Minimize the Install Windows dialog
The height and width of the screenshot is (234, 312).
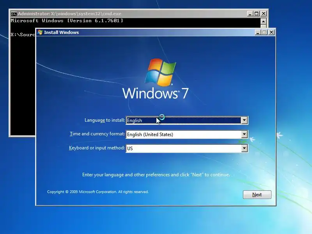tap(258, 32)
